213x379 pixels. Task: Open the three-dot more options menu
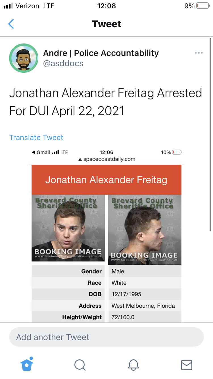tap(199, 53)
